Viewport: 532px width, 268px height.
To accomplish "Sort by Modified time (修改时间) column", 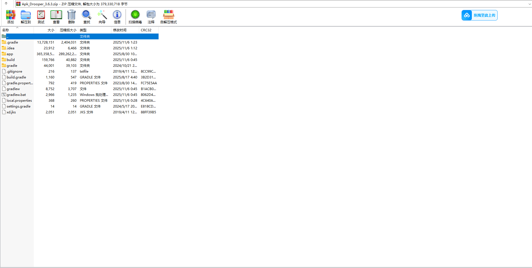I will point(120,30).
